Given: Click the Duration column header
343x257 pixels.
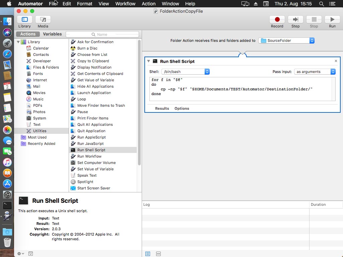Looking at the screenshot, I should (x=318, y=204).
